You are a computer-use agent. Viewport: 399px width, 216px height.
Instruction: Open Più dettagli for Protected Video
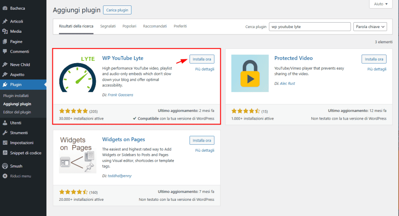click(x=377, y=69)
